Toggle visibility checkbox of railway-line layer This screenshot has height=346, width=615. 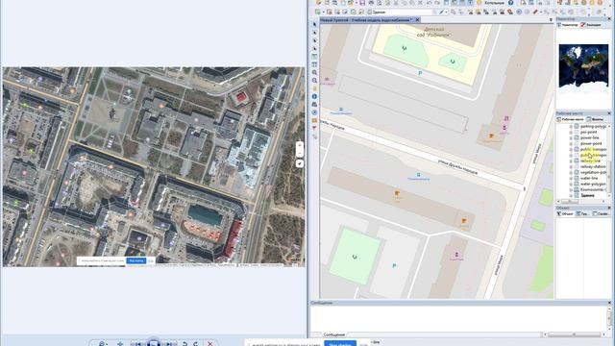point(577,161)
